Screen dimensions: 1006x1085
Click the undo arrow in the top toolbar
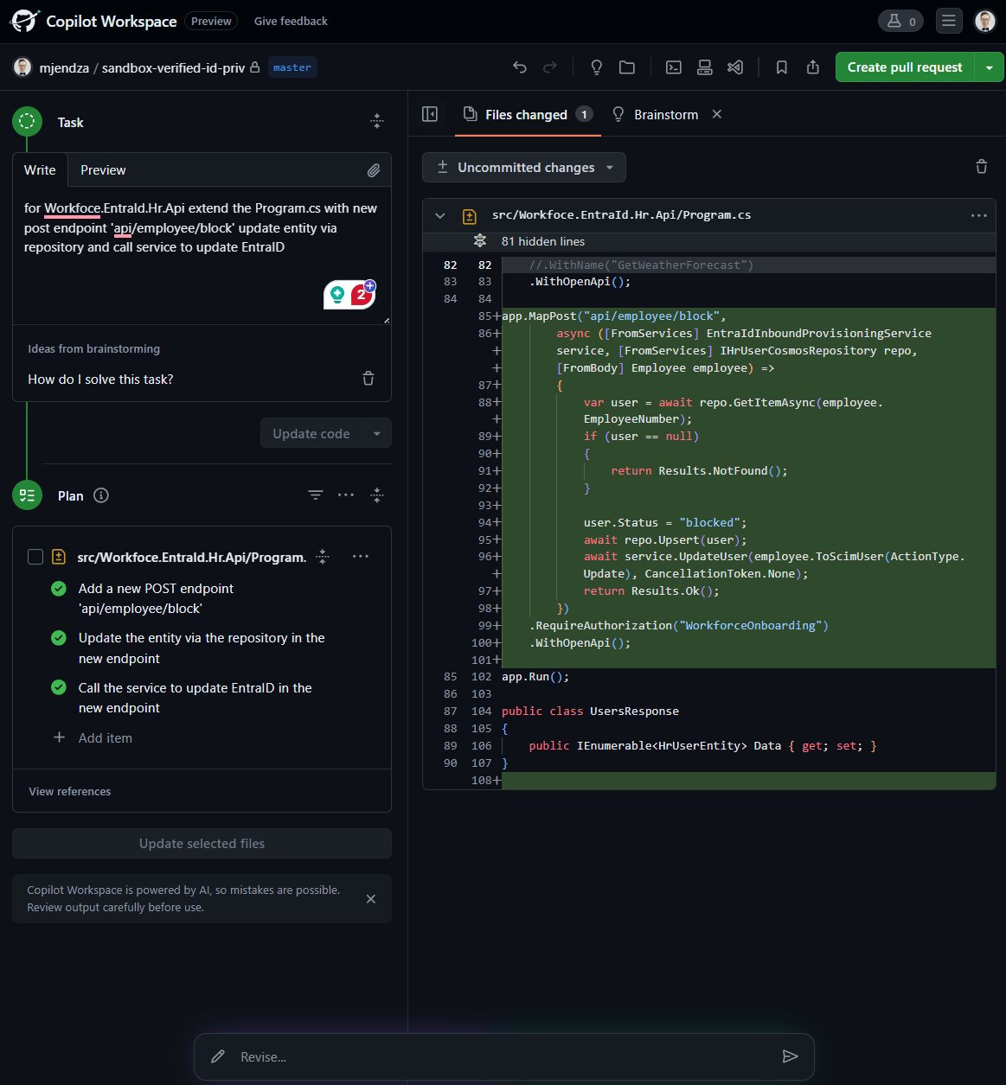click(x=520, y=67)
